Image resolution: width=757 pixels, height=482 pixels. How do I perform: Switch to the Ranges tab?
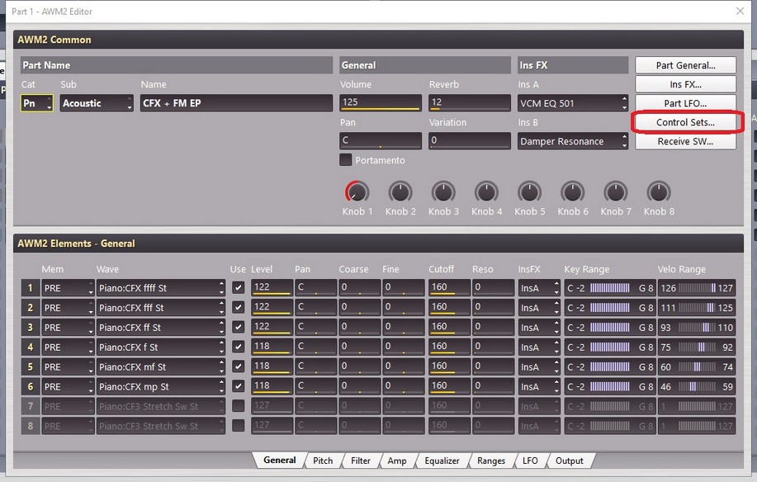[x=491, y=461]
